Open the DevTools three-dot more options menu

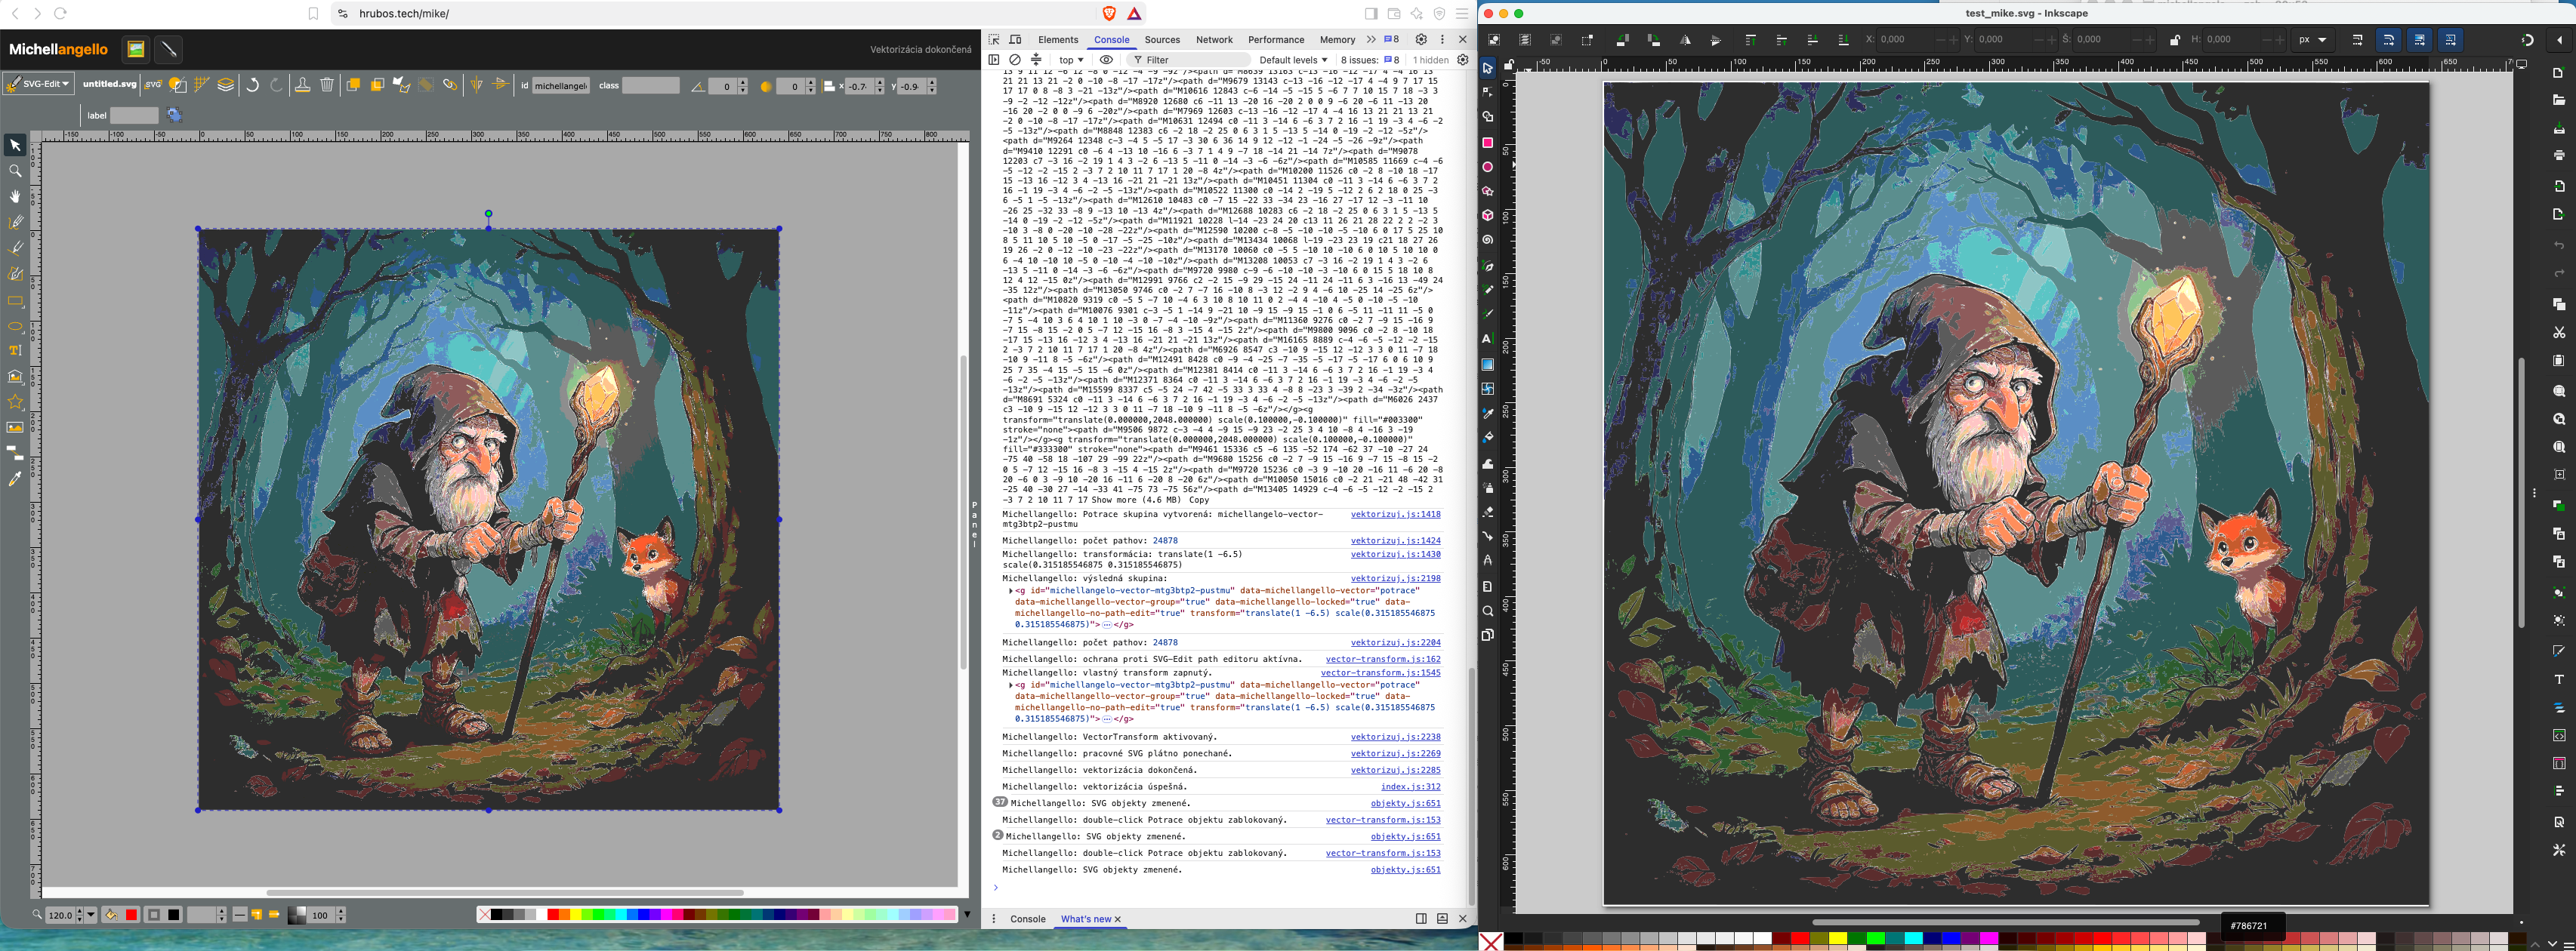1442,39
